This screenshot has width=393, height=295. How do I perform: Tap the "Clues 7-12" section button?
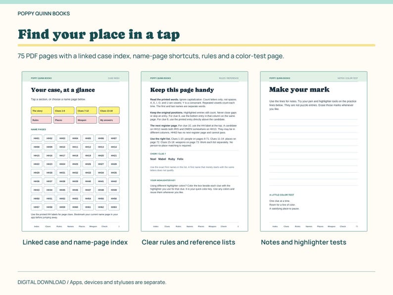click(87, 110)
